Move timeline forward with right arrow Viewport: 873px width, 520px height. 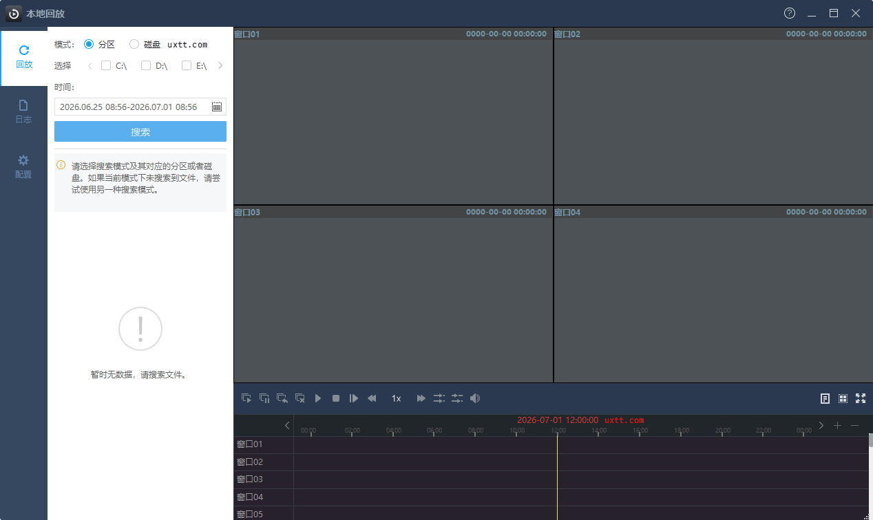point(821,426)
